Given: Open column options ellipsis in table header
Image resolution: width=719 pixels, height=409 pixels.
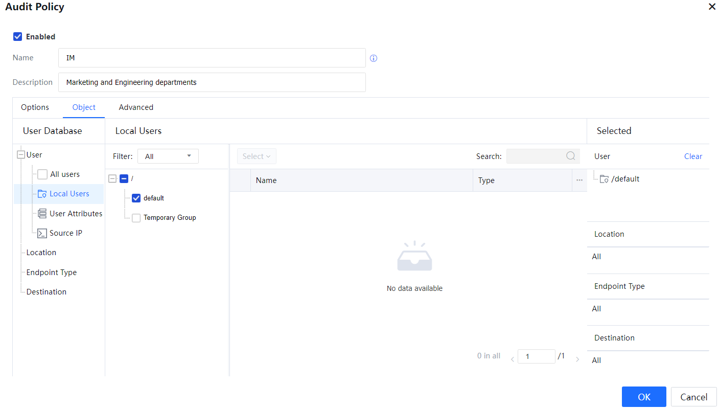Looking at the screenshot, I should pyautogui.click(x=579, y=180).
